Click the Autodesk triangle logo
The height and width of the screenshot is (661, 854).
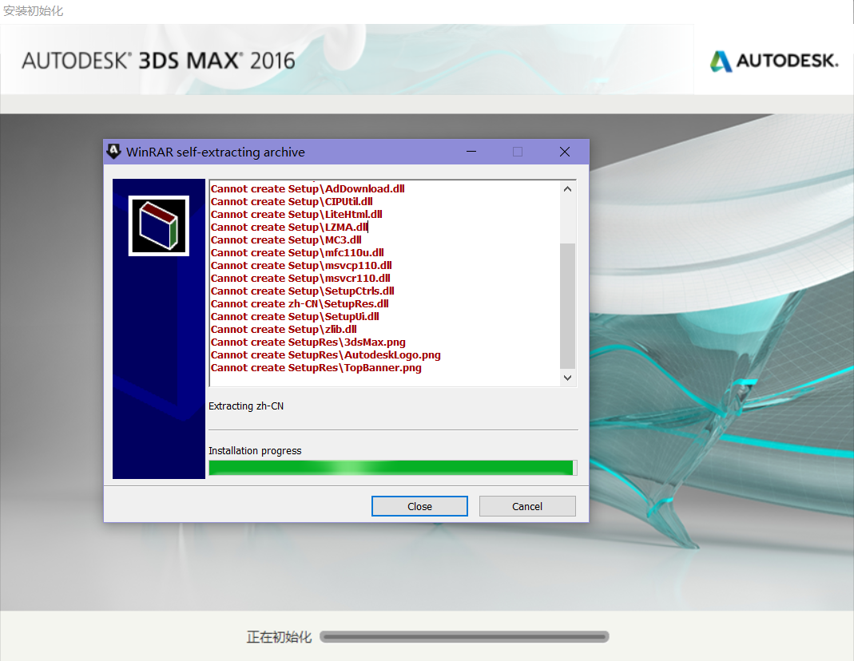721,60
